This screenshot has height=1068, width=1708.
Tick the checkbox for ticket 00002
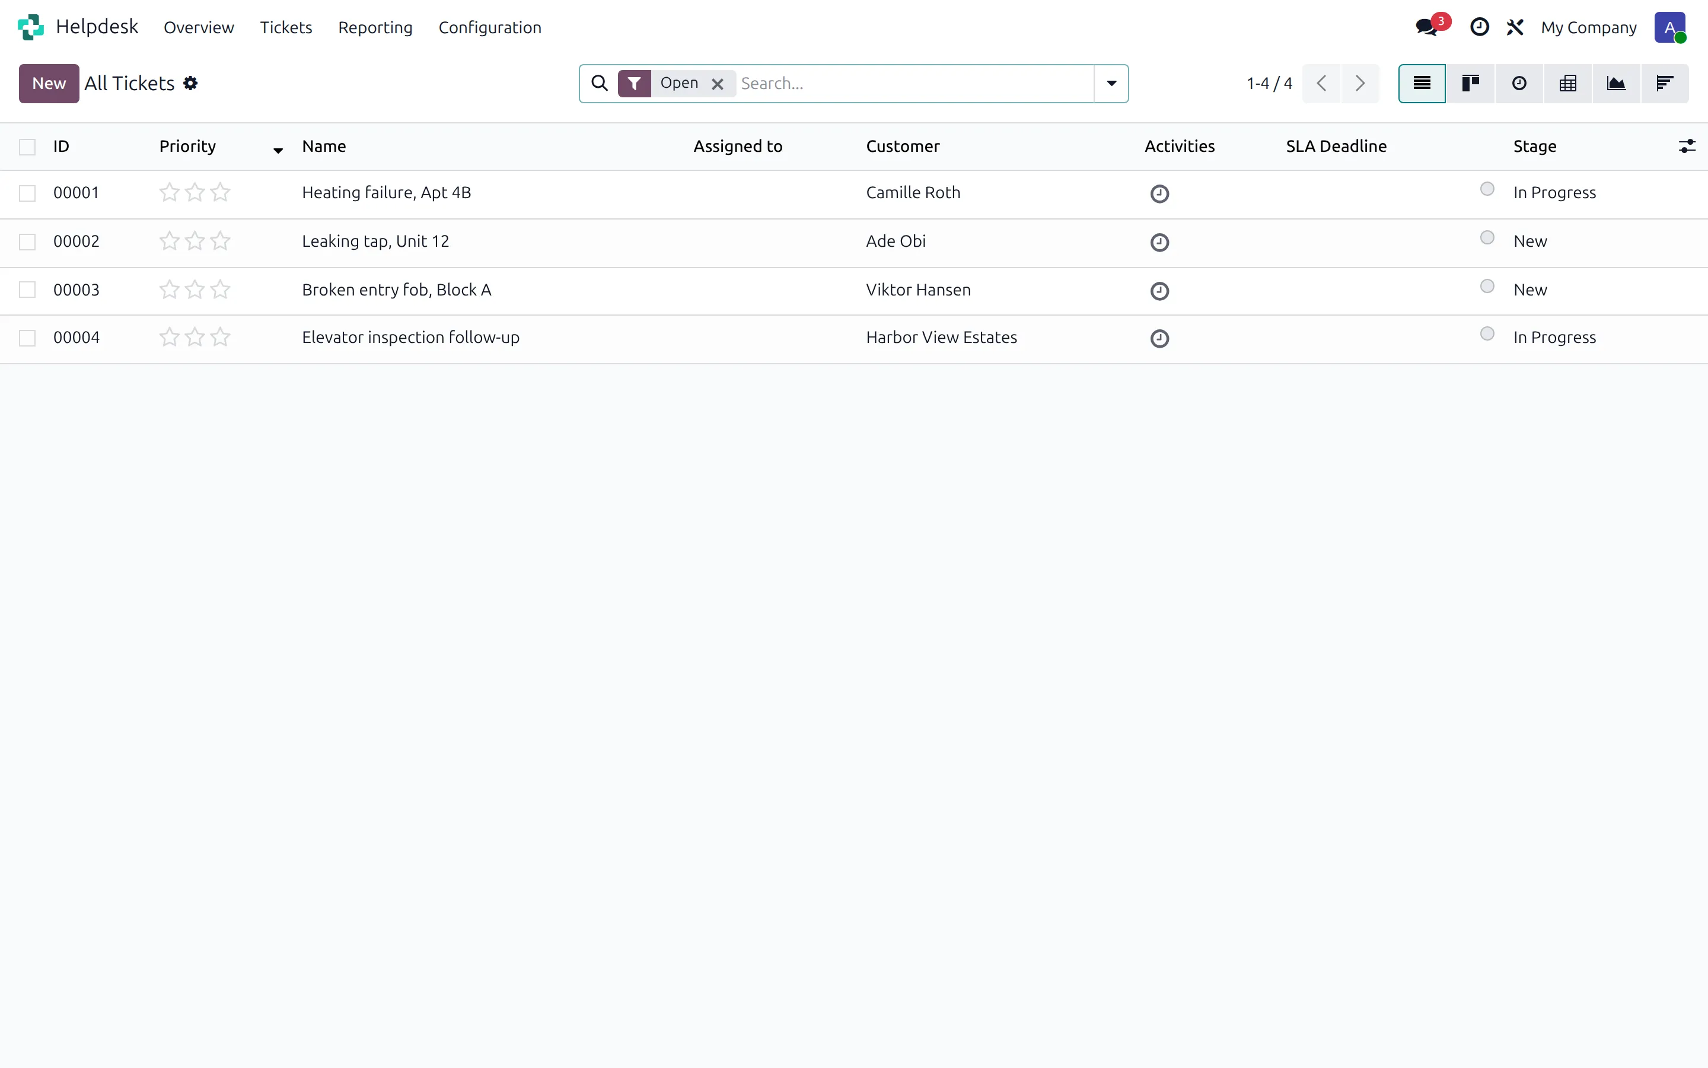point(27,242)
